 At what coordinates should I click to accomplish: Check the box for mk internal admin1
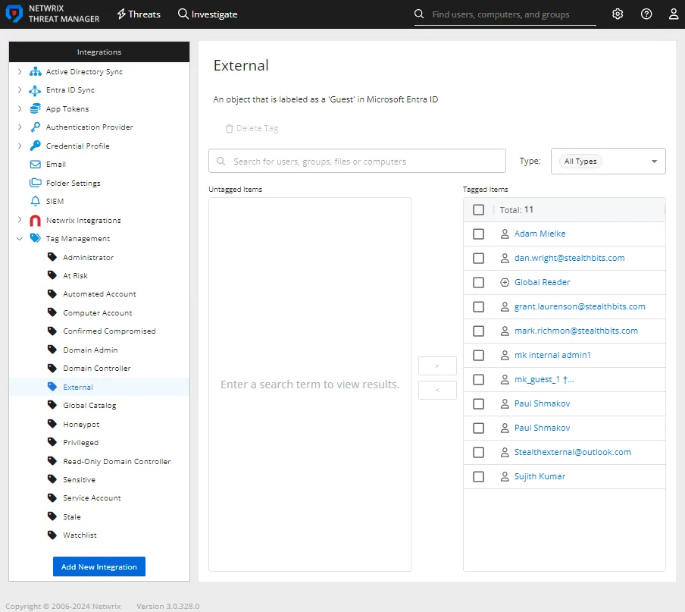478,356
